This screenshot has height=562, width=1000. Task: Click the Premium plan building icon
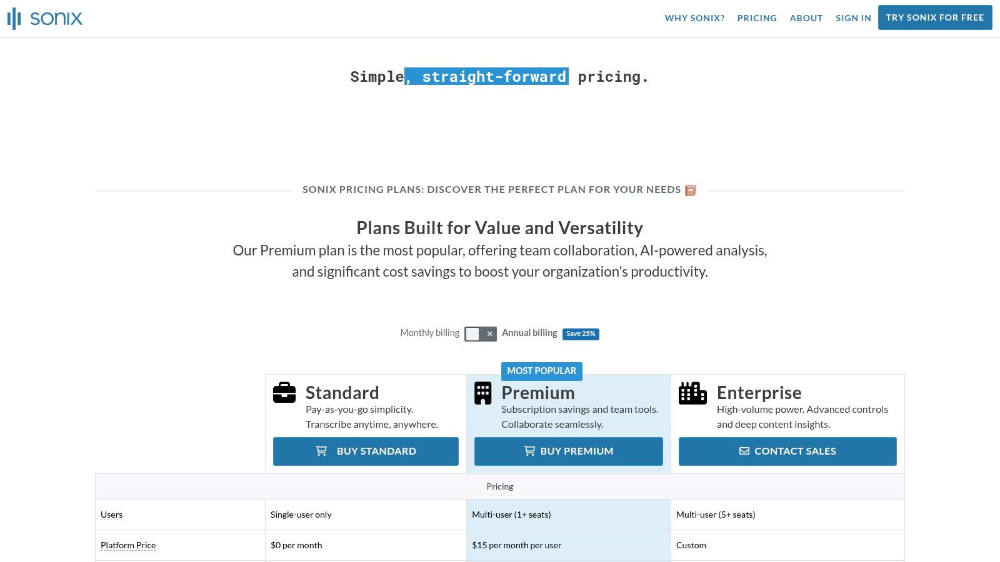482,393
